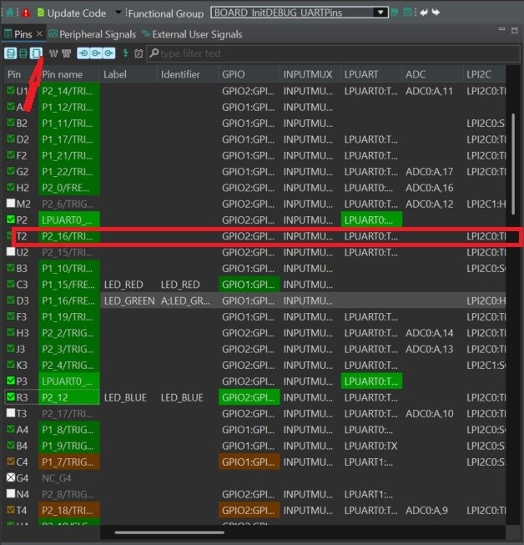Click the lightning bolt icon in Pins toolbar
The image size is (524, 545).
coord(126,53)
